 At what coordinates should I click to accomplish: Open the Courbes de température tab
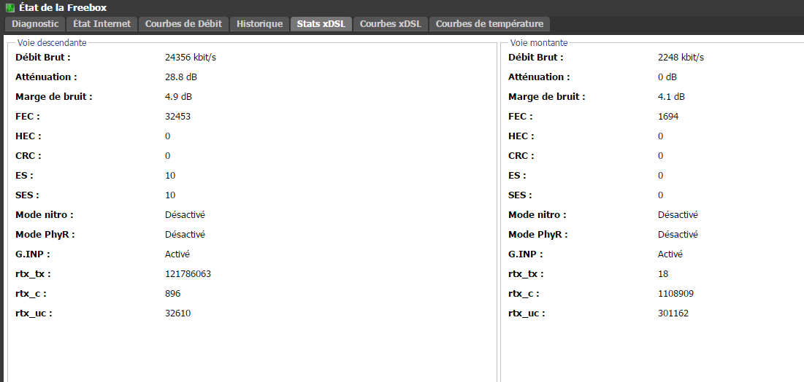(489, 24)
